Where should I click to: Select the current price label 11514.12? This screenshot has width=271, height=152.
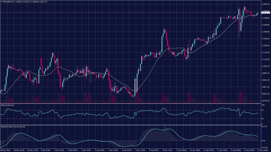point(265,13)
